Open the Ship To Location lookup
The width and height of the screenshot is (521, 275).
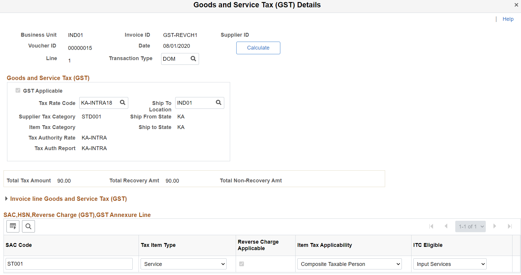pos(218,103)
